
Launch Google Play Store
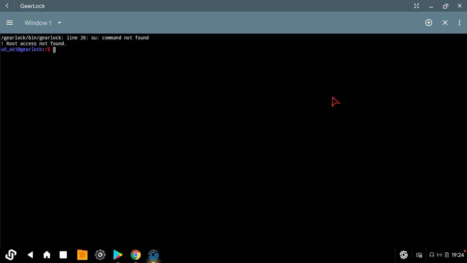pyautogui.click(x=118, y=255)
